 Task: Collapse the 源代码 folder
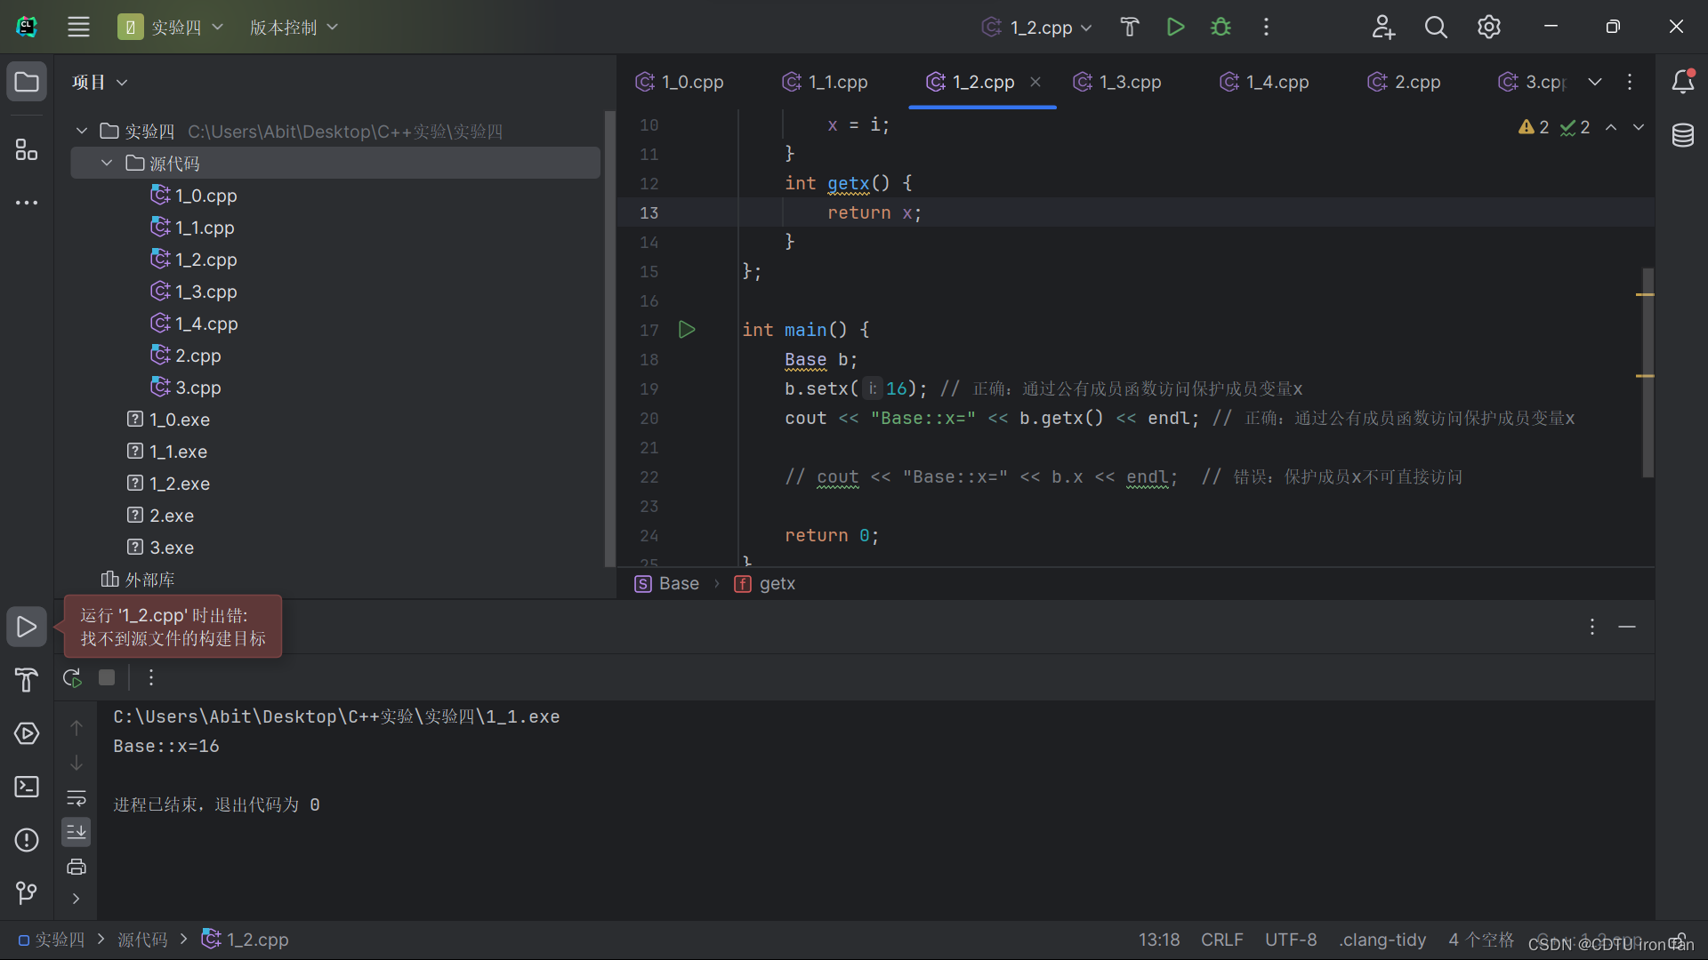click(x=107, y=163)
